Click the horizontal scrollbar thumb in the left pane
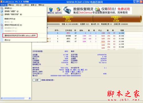 coord(14,98)
